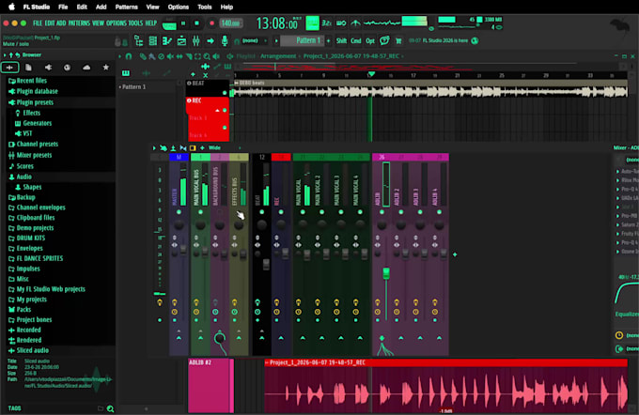Select the file icon tab in Browser
This screenshot has width=639, height=415.
28,68
